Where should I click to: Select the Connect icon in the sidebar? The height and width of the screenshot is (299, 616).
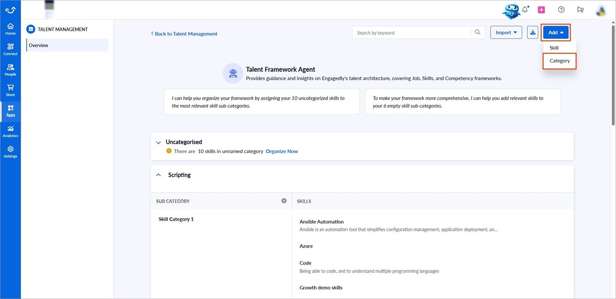point(10,48)
